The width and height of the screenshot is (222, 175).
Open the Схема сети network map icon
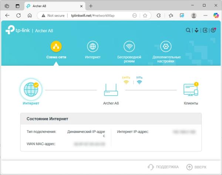click(x=56, y=46)
